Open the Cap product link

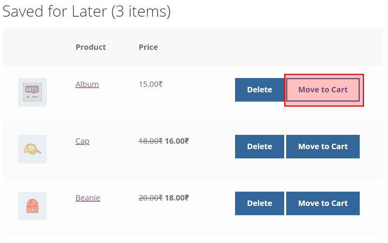pos(82,141)
